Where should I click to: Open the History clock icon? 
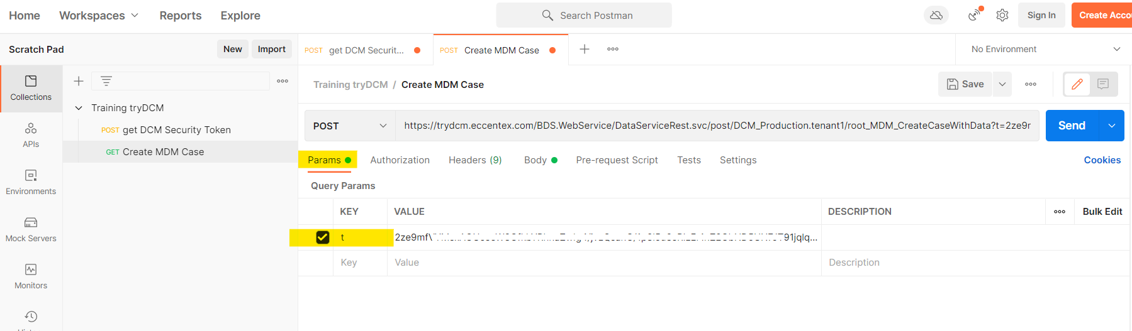[31, 317]
